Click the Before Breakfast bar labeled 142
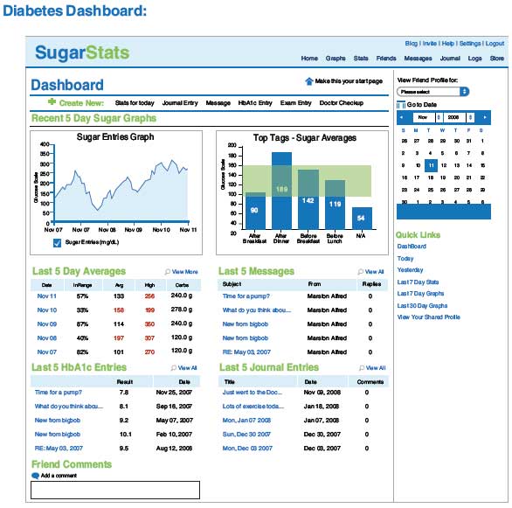 (x=308, y=199)
